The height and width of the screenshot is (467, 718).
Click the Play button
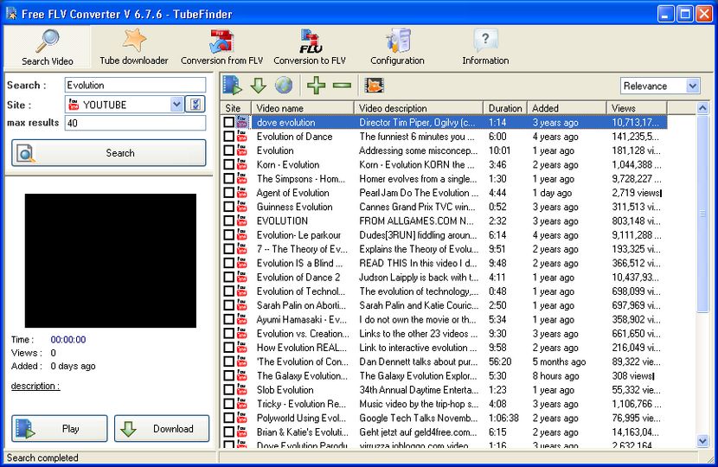tap(60, 429)
